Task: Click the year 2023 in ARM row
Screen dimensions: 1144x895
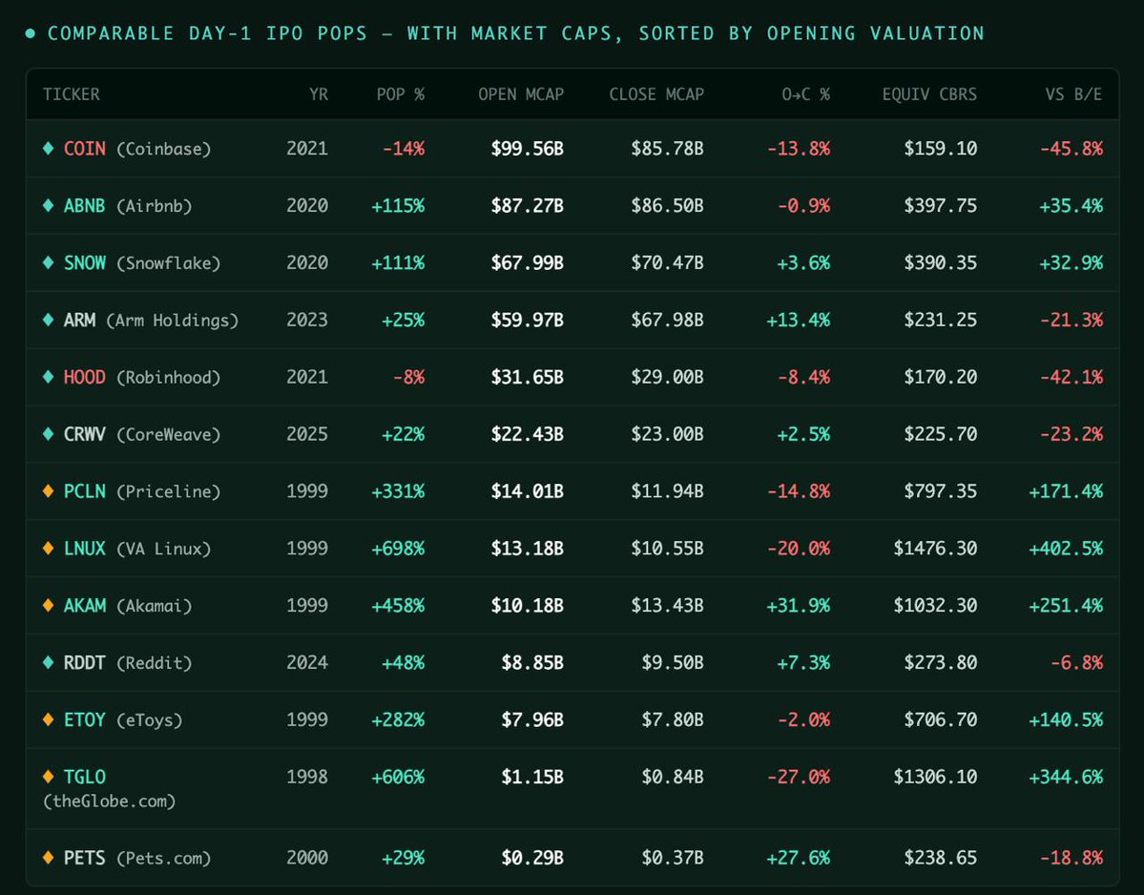Action: tap(307, 320)
